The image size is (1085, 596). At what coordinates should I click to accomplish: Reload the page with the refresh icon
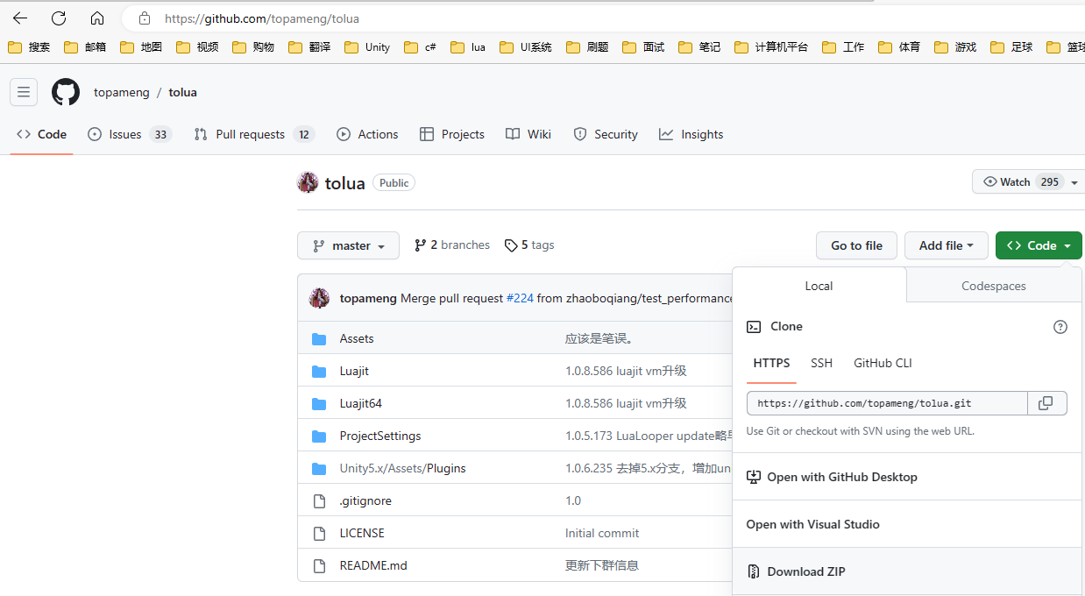point(59,18)
